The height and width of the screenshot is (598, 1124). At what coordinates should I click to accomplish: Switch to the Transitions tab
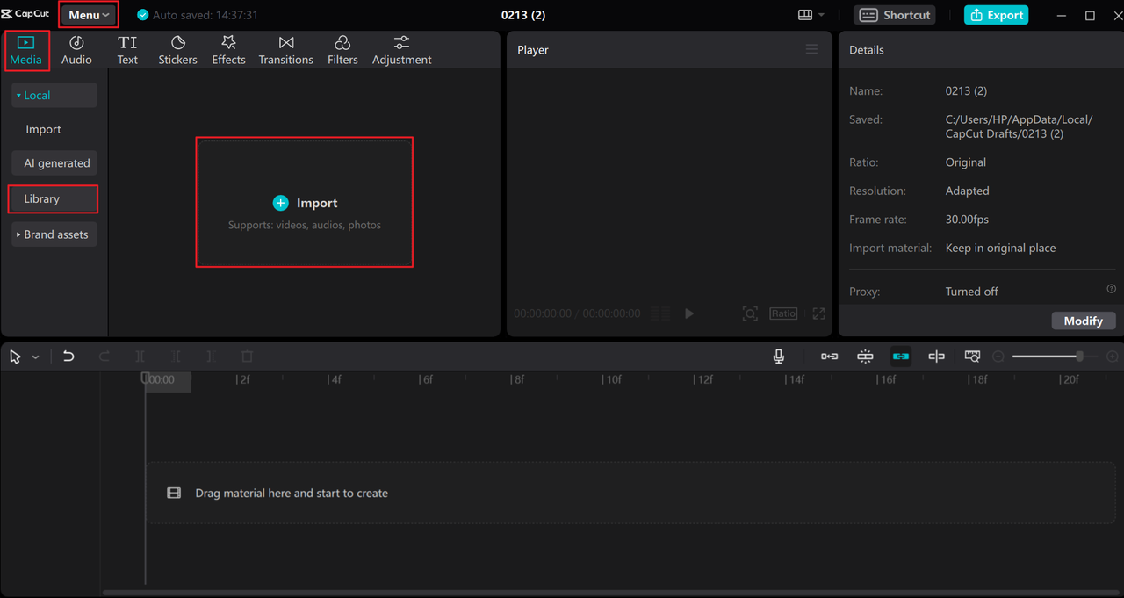[286, 50]
